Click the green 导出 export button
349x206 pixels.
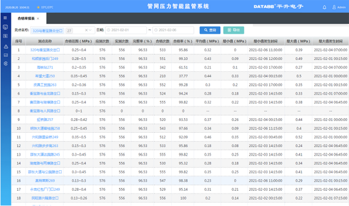click(x=234, y=30)
